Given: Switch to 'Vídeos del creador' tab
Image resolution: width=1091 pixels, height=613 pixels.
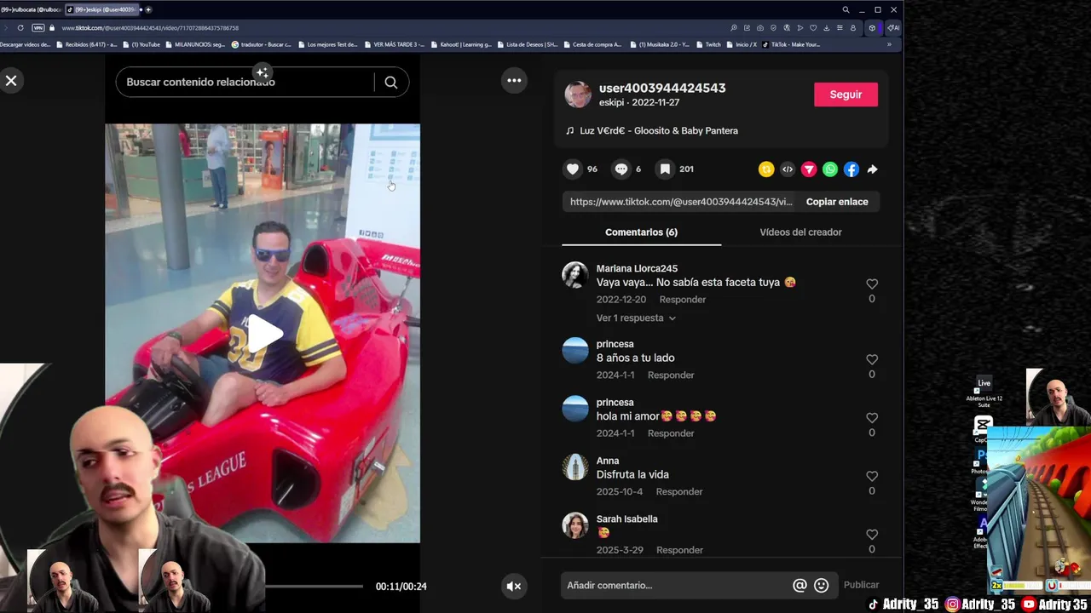Looking at the screenshot, I should (x=800, y=232).
